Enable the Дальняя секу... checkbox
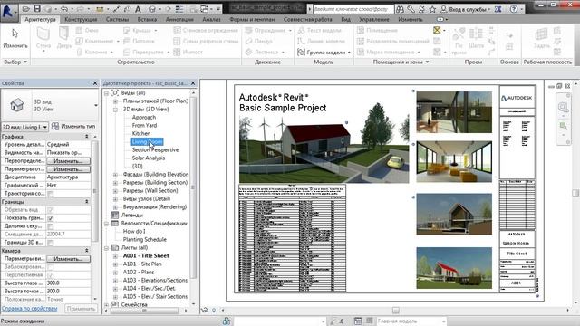 [x=51, y=226]
